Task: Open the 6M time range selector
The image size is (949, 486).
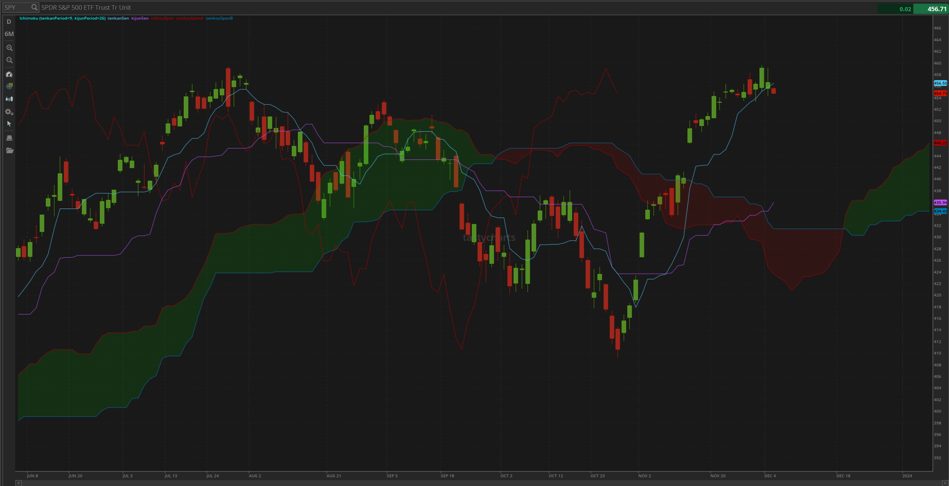Action: 9,34
